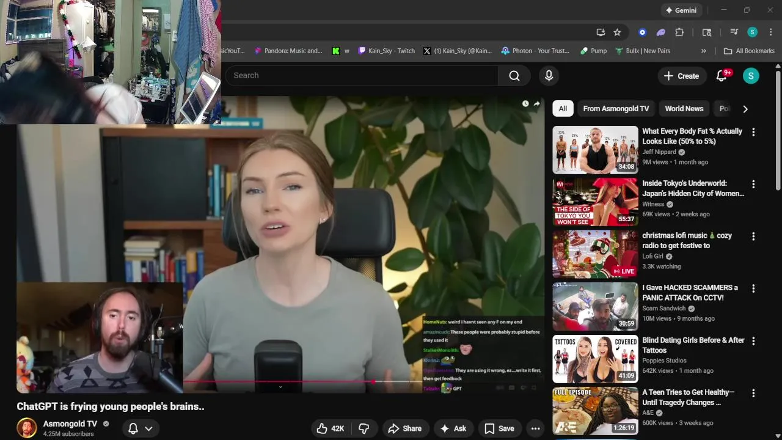
Task: Dislike the video
Action: [364, 428]
